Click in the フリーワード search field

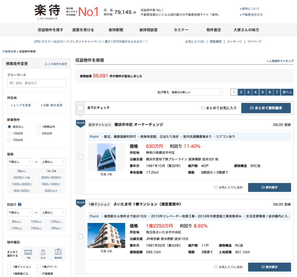37,83
